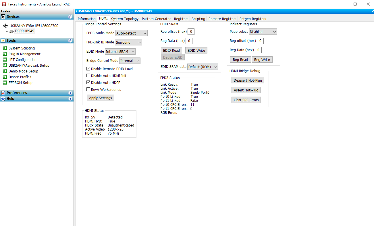Click the RX_5V value Detected
The image size is (374, 226).
115,117
